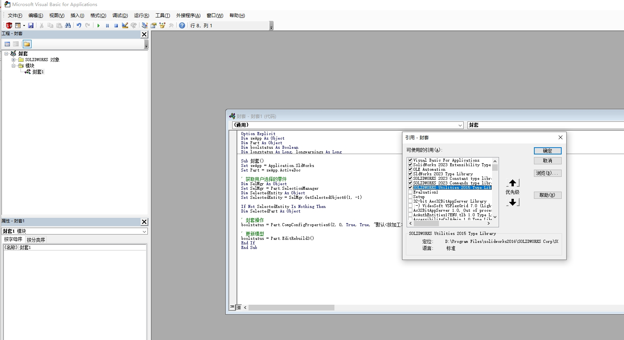
Task: Click the 确定 button in the References dialog
Action: click(x=548, y=151)
